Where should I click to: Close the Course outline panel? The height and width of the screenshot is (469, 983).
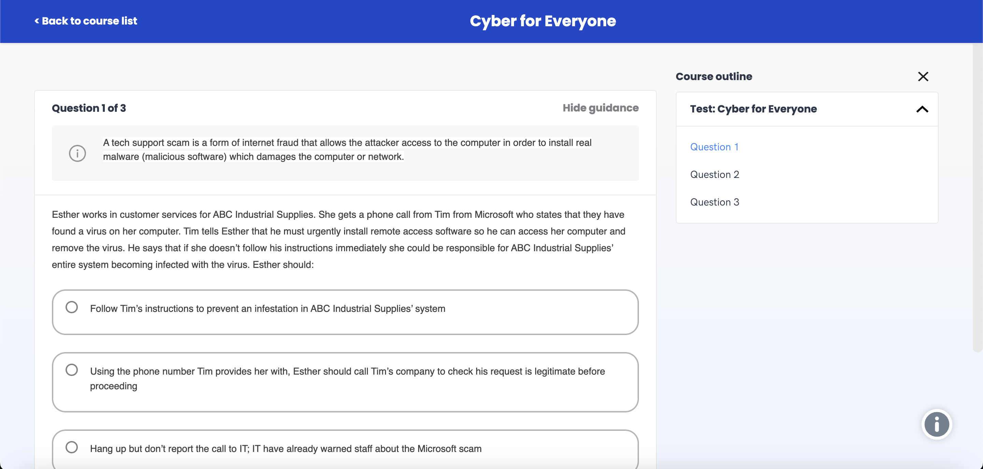pos(923,77)
